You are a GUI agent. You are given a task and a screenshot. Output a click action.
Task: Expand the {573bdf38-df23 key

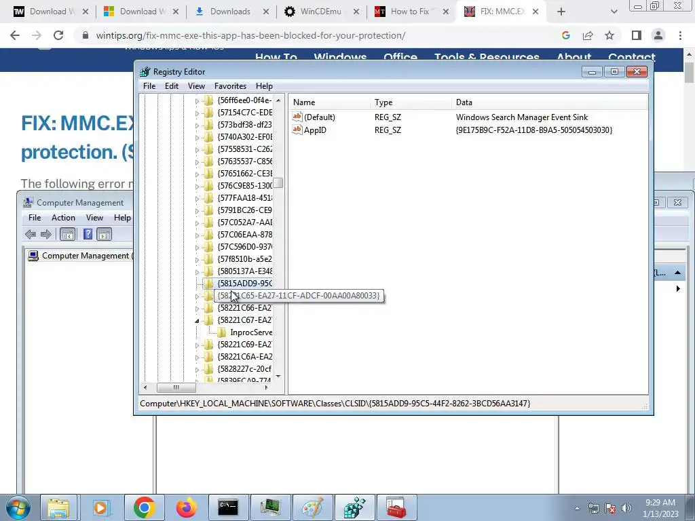pos(197,126)
